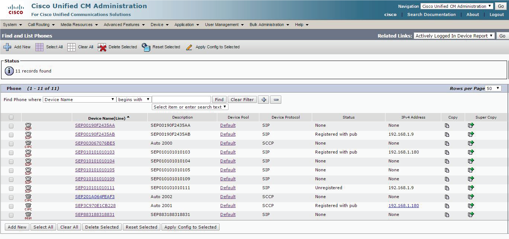
Task: Click the 8831 phone icon in last row
Action: click(x=28, y=215)
